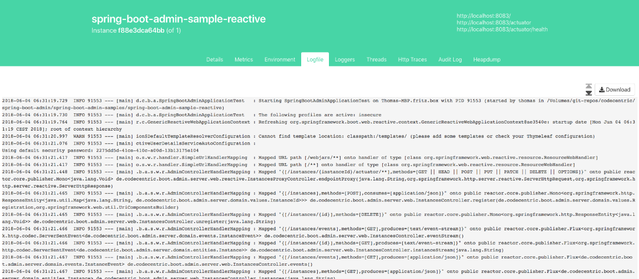Open the Loggers tab
The image size is (639, 279).
tap(345, 59)
